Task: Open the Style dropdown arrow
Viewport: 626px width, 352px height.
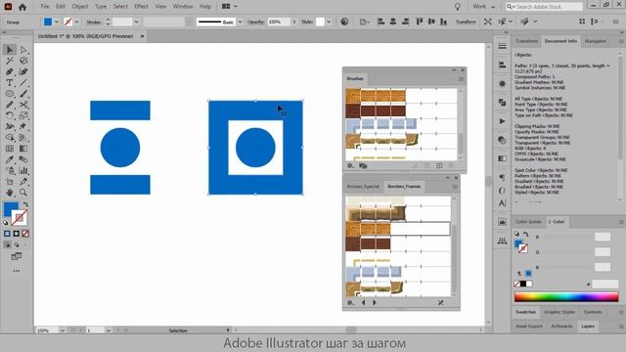Action: [329, 22]
